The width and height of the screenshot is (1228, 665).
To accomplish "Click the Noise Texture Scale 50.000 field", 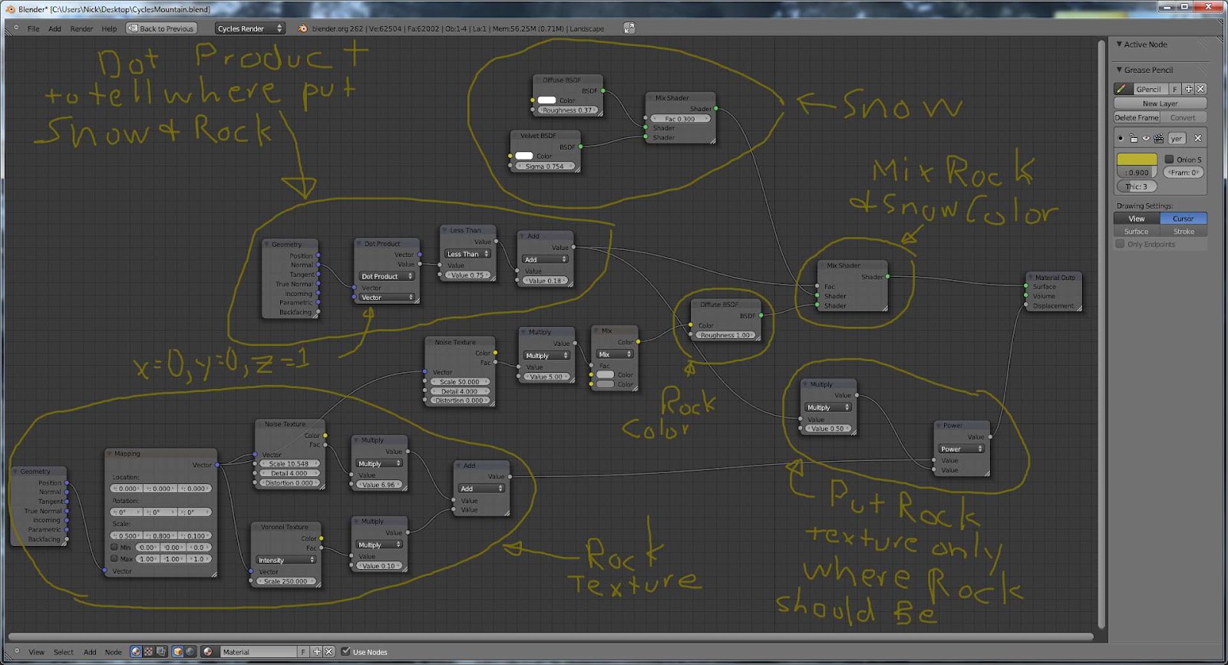I will coord(459,381).
